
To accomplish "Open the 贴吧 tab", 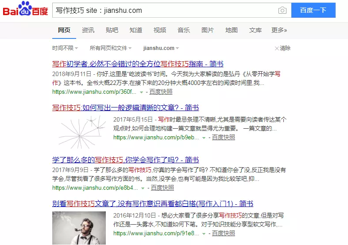I will point(112,30).
